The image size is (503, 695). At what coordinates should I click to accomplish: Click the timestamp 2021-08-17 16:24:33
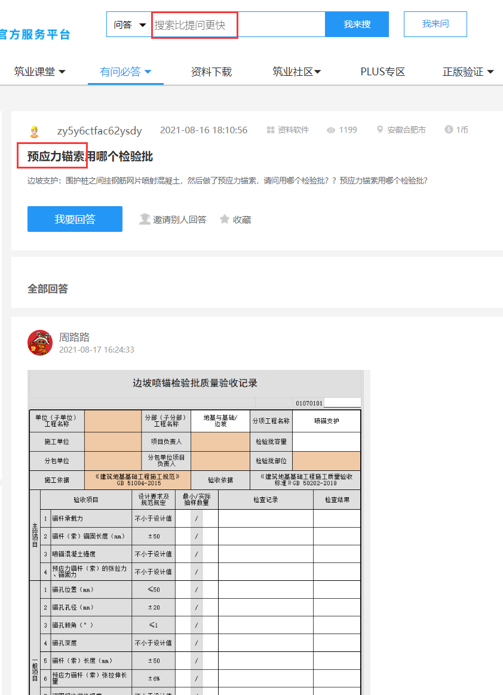click(97, 350)
